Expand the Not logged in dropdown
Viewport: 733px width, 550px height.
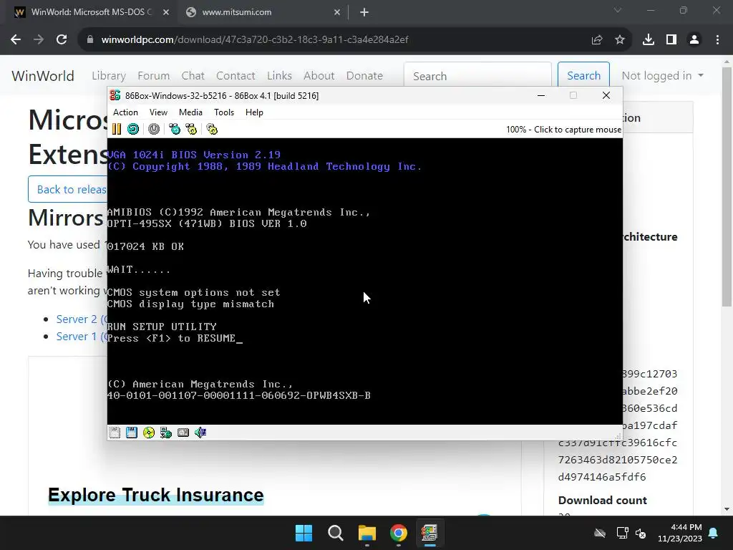[x=662, y=76]
